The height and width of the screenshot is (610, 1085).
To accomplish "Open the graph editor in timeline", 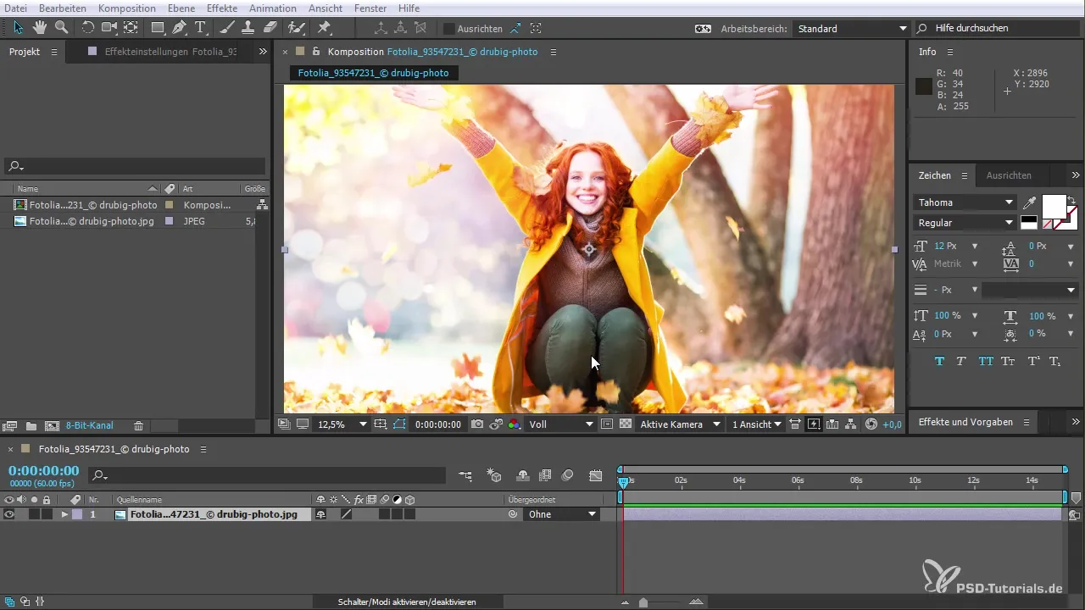I will pos(596,476).
